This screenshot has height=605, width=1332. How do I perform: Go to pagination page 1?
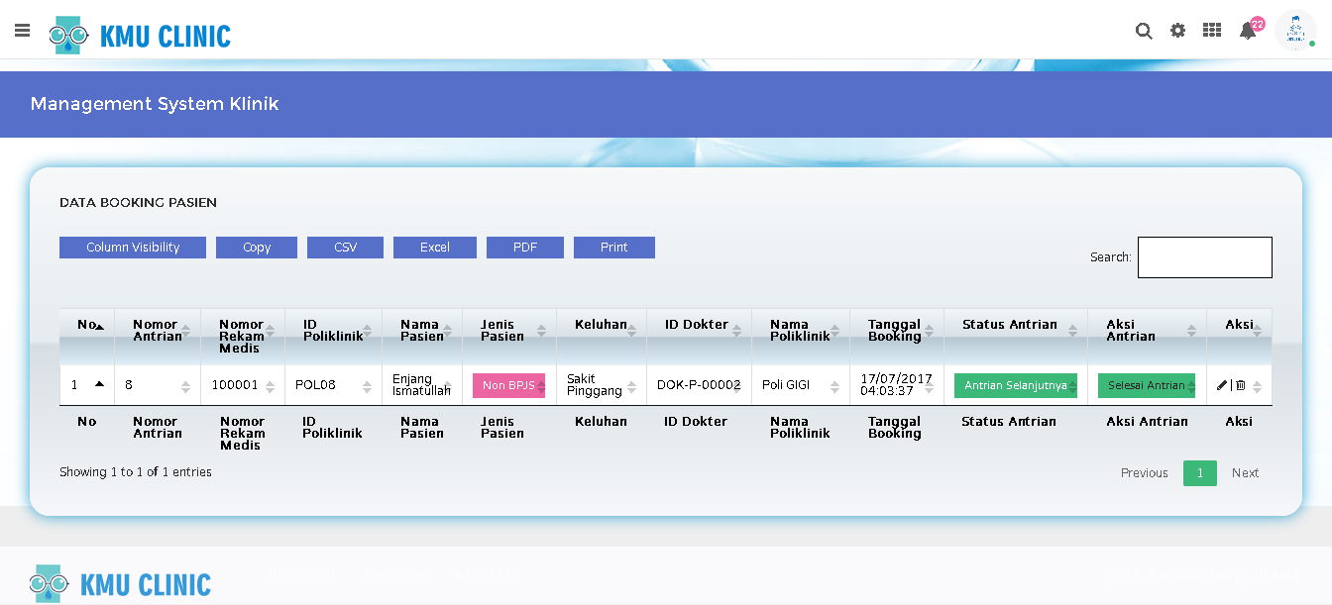click(1199, 473)
